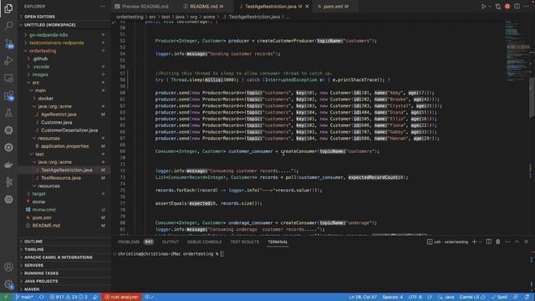The image size is (535, 301).
Task: Expand the MAVEN section
Action: click(x=64, y=289)
